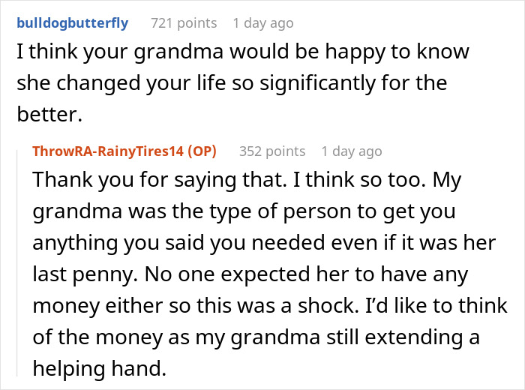Click the line 'I think your grandma would be happy'
Screen dimensions: 525x390
tap(243, 52)
